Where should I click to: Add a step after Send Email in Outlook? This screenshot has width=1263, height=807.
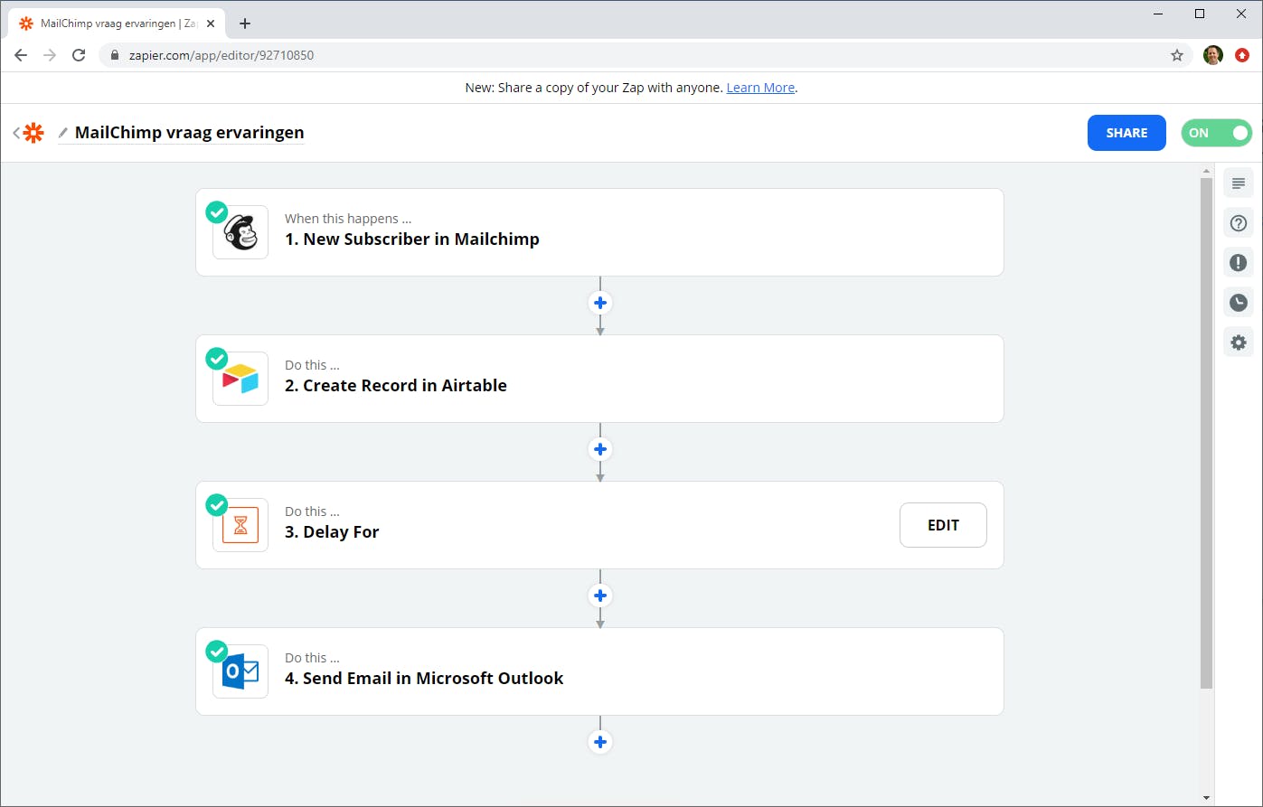click(600, 742)
